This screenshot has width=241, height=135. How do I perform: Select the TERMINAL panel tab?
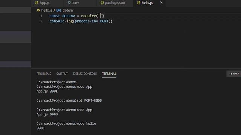(109, 73)
